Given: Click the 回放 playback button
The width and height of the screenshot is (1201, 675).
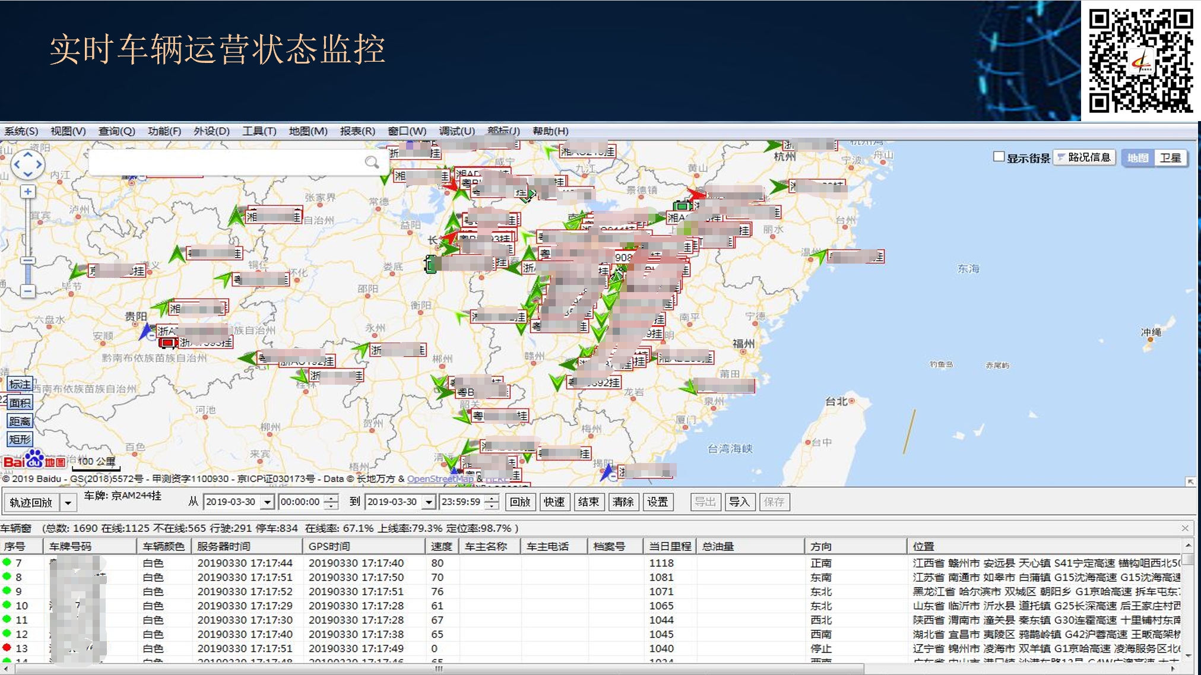Looking at the screenshot, I should pos(520,502).
